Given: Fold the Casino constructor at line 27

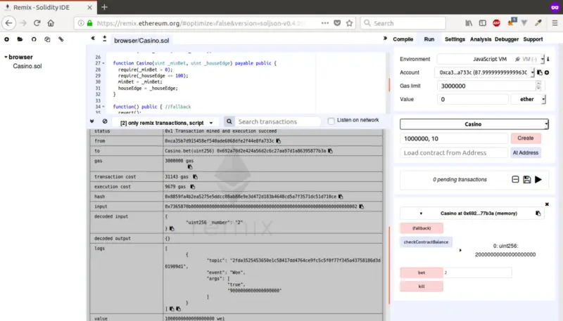Looking at the screenshot, I should point(103,63).
